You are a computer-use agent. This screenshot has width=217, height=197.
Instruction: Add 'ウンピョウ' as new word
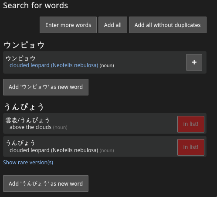[46, 87]
